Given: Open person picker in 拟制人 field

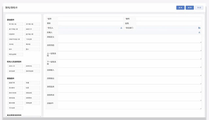Looking at the screenshot, I should 199,32.
